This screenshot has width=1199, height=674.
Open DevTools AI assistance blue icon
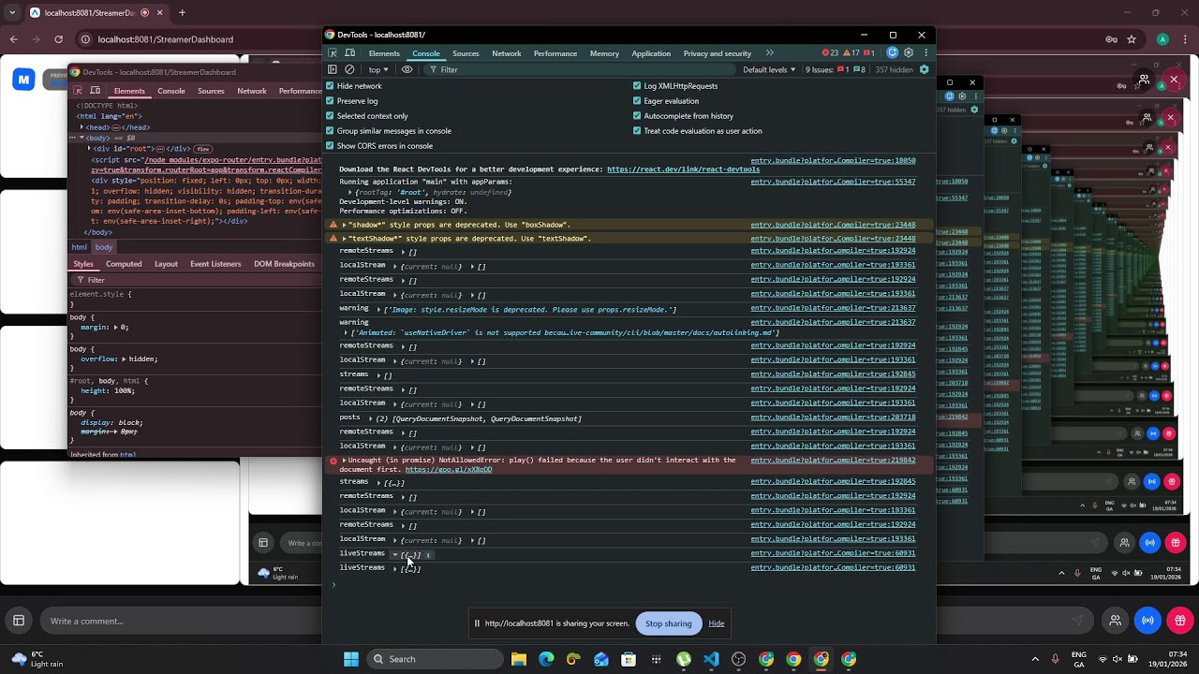click(893, 53)
